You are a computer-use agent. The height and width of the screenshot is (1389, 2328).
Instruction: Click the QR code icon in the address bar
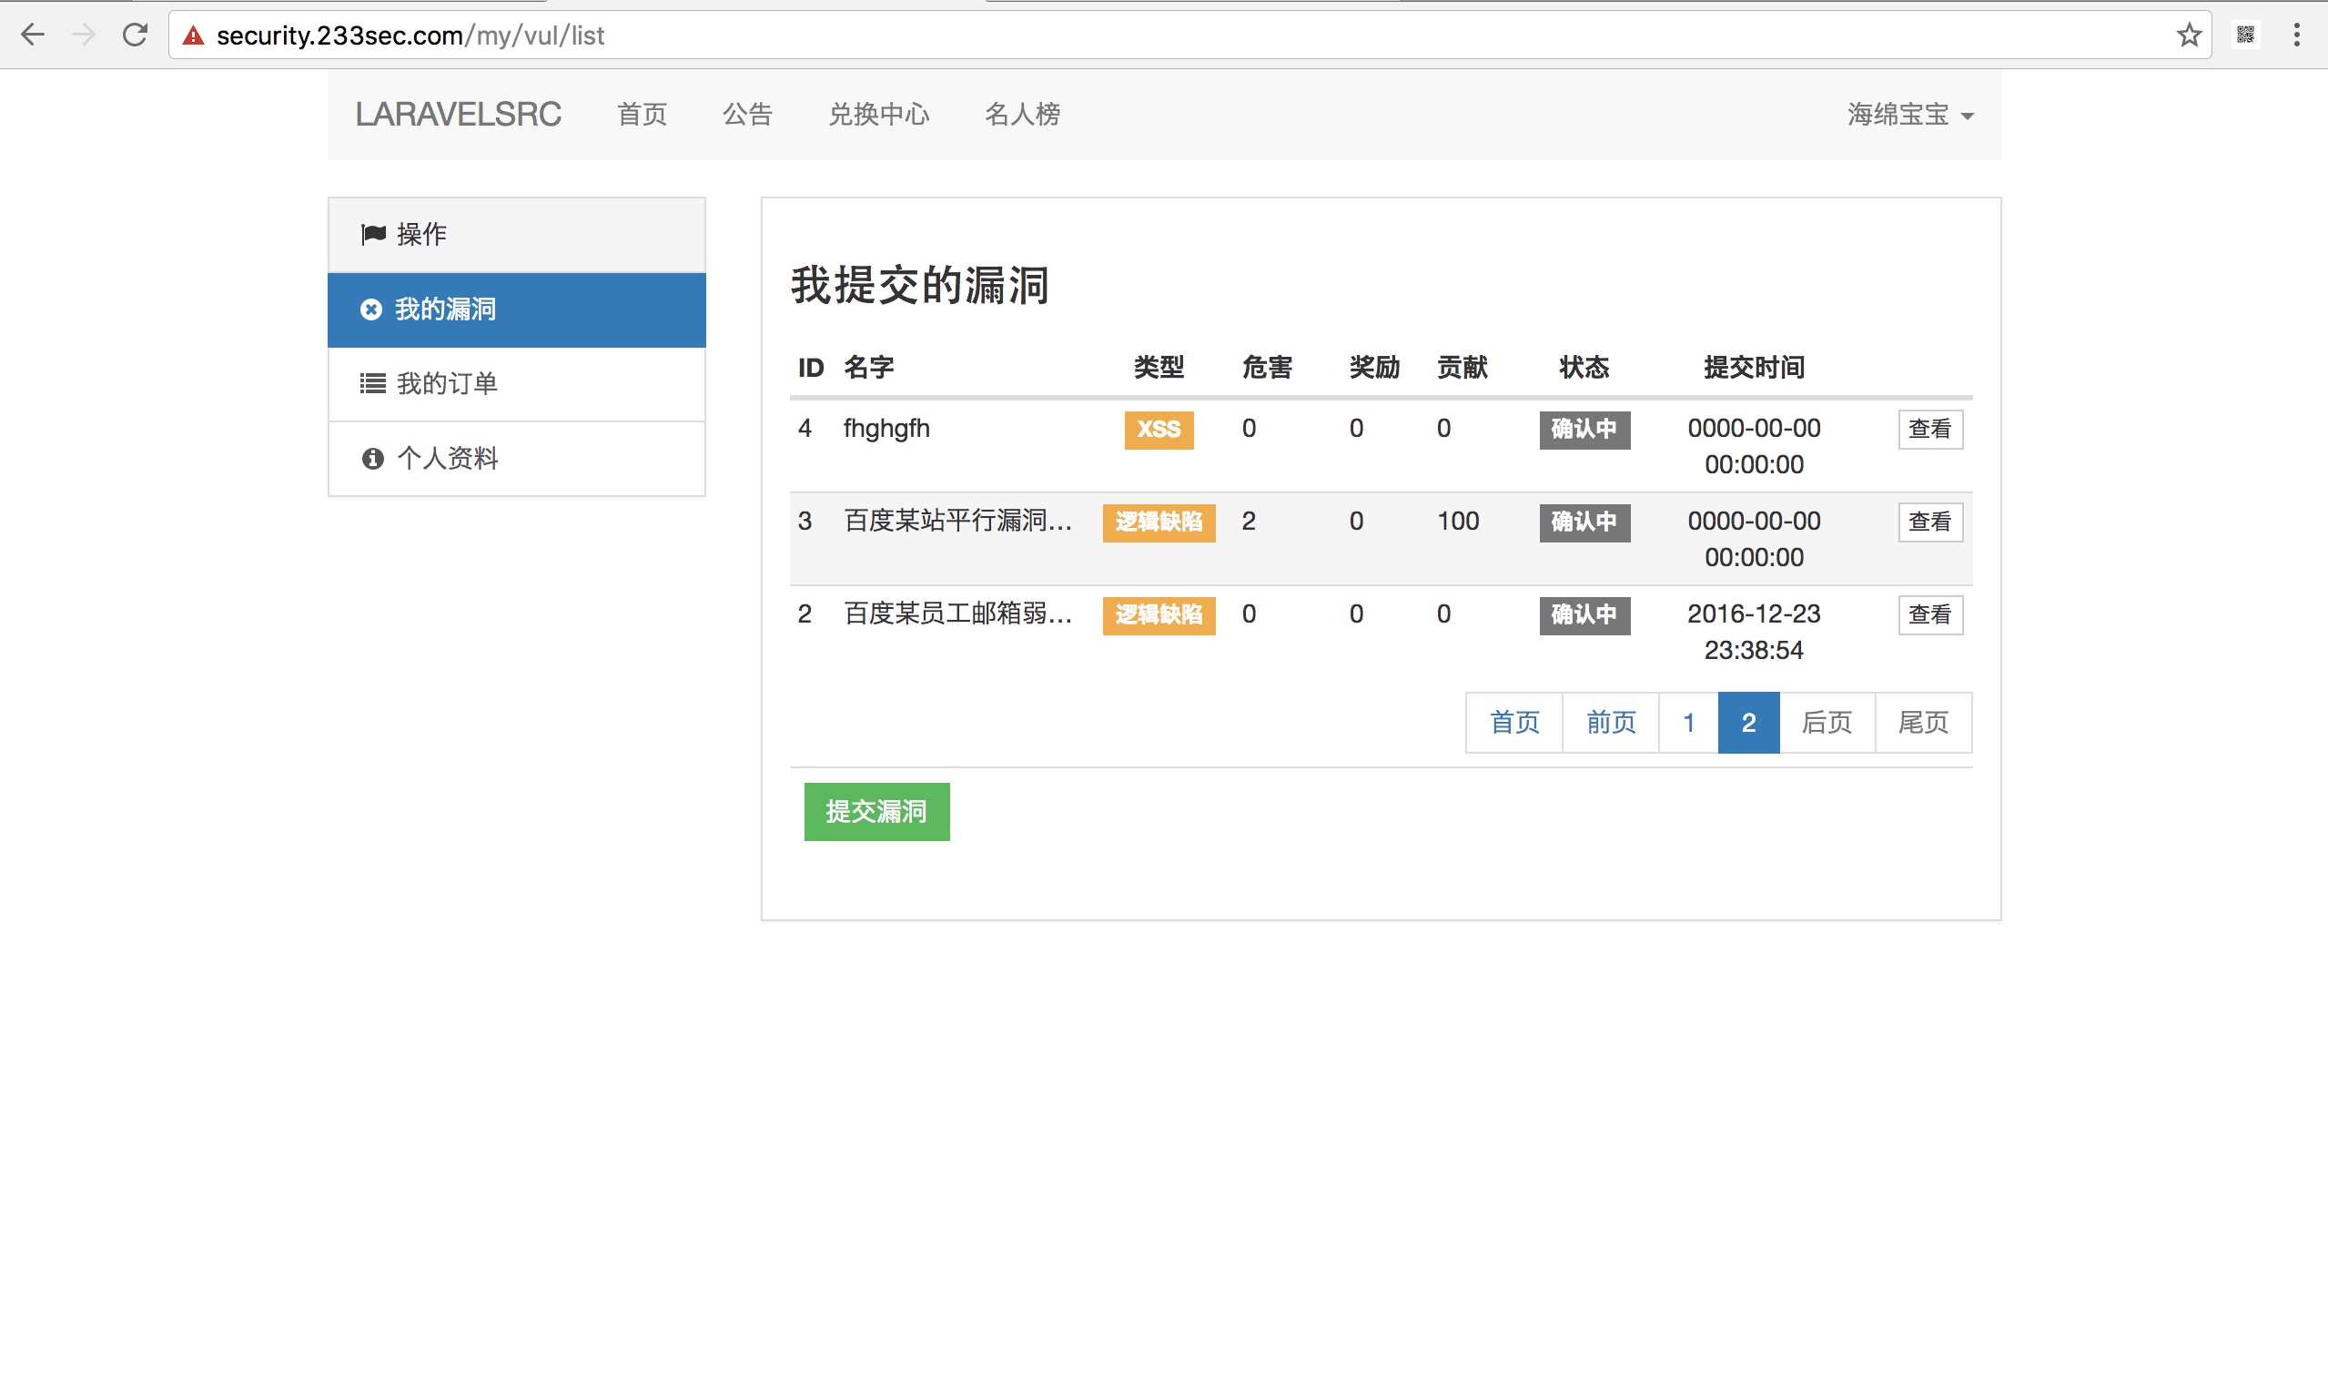(2246, 35)
